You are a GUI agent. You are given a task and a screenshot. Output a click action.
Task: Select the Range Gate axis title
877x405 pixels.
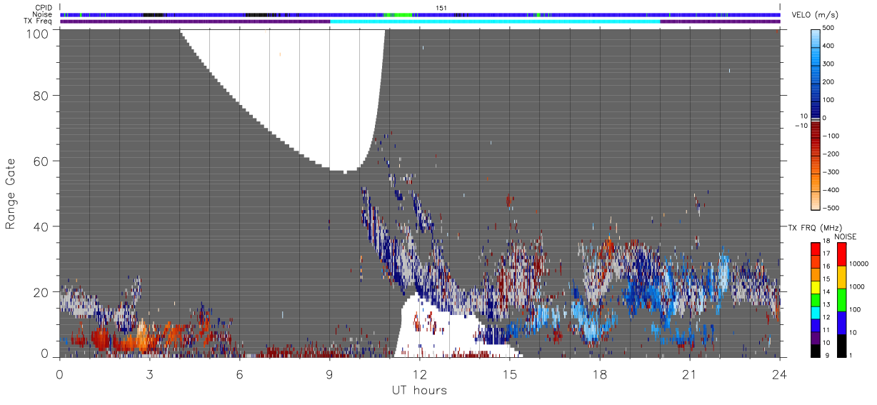coord(11,194)
